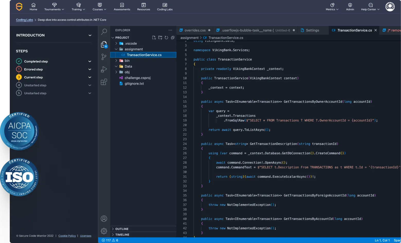Close the TransactionService.cs tab

pyautogui.click(x=376, y=30)
